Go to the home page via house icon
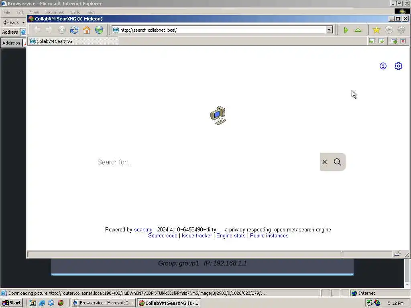 pos(87,30)
